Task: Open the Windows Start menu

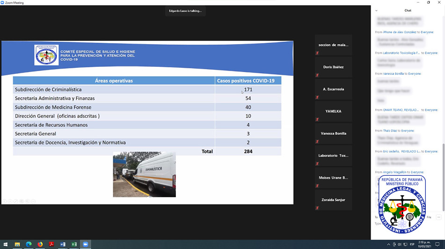Action: (6, 244)
